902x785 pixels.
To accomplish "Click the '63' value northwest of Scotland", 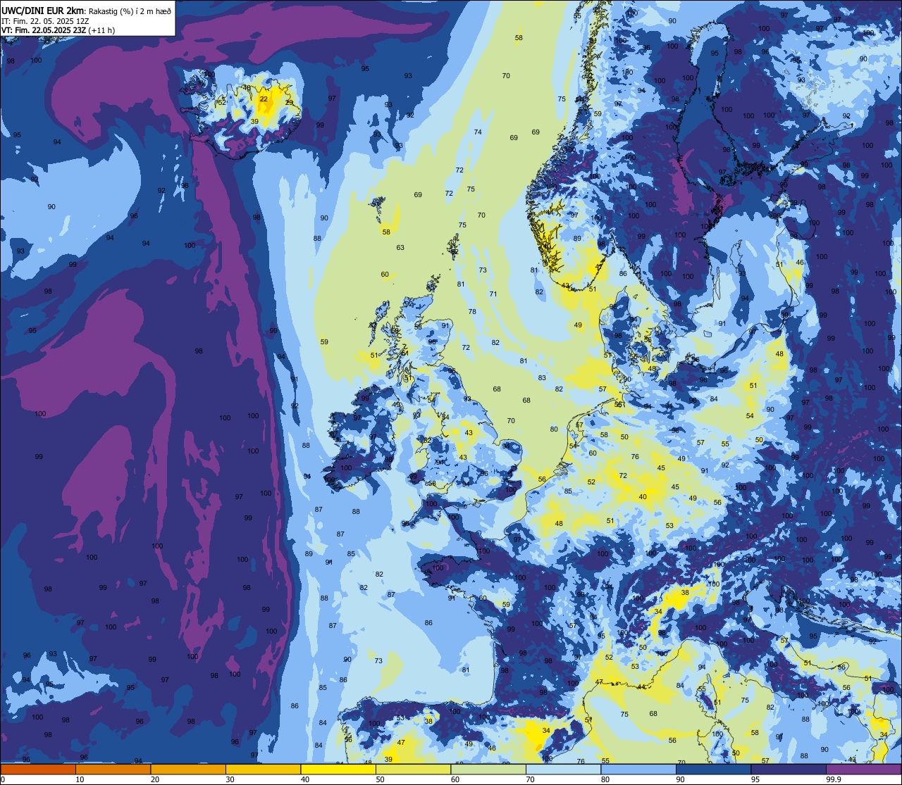I will pos(400,248).
